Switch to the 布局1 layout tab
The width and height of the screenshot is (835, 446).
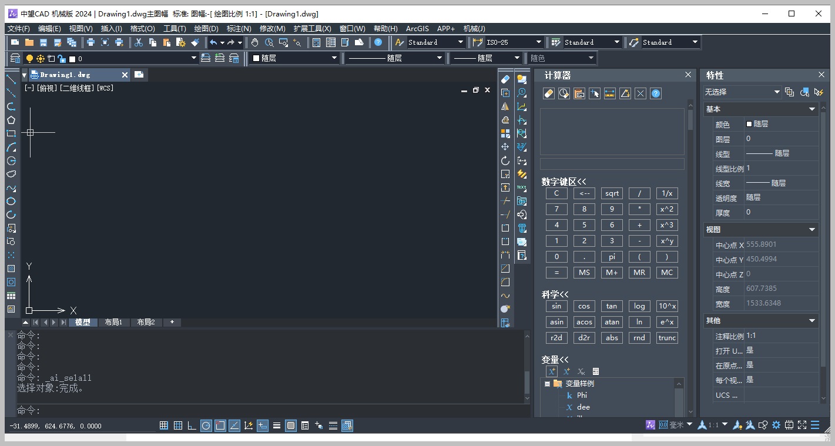click(113, 323)
